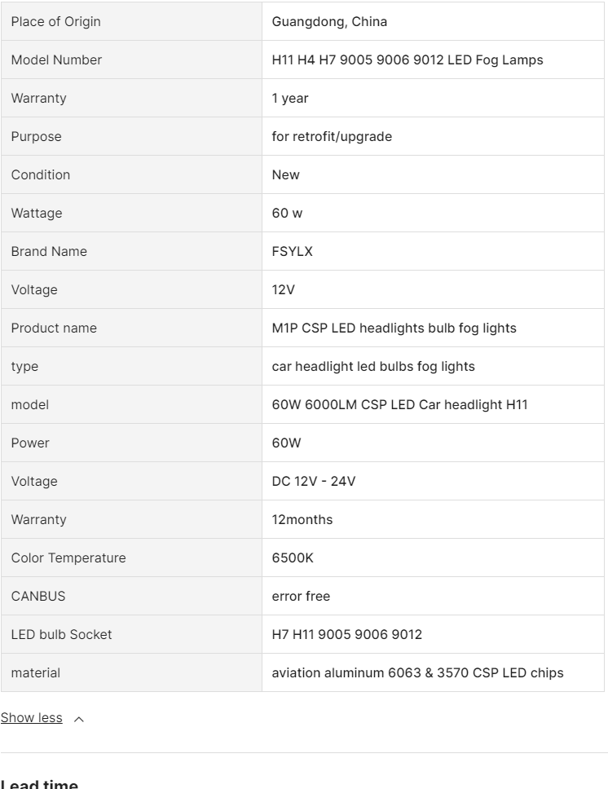The width and height of the screenshot is (608, 789).
Task: Click the "M1P CSP LED headlights" product name
Action: [394, 328]
